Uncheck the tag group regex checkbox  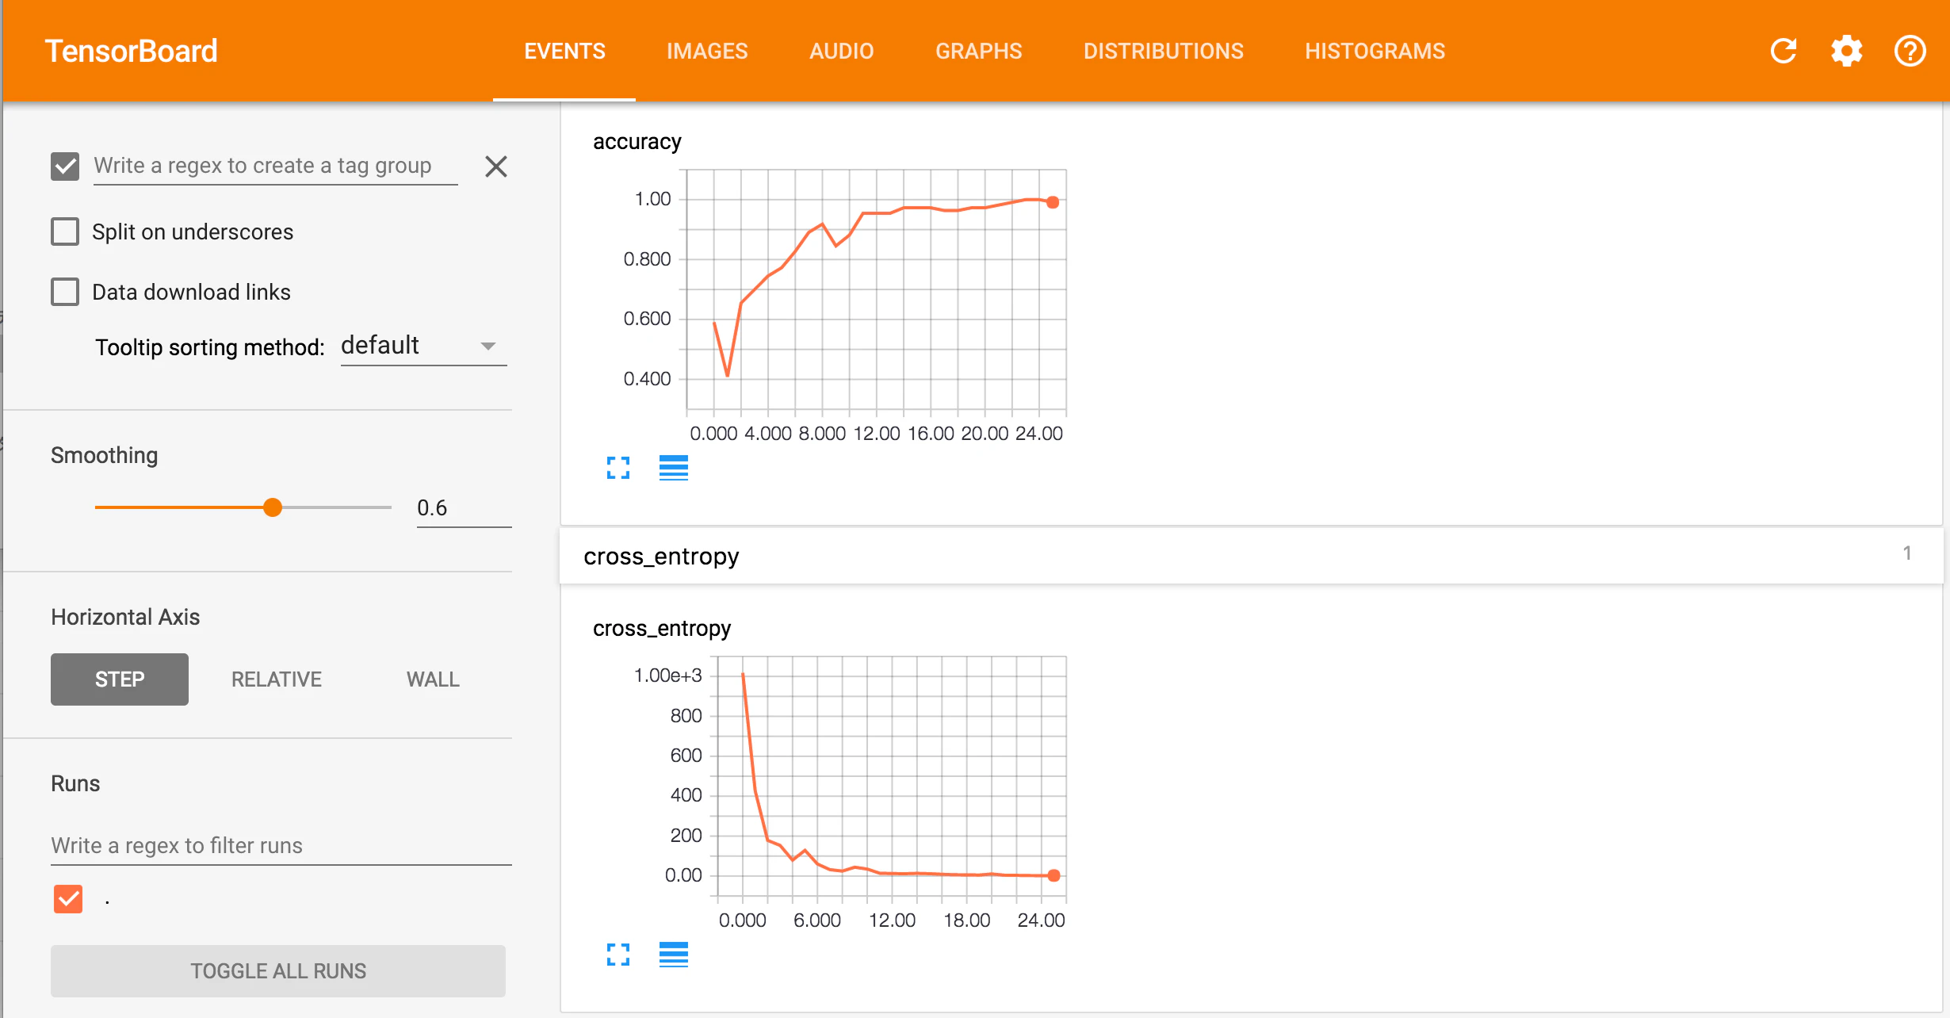point(65,166)
